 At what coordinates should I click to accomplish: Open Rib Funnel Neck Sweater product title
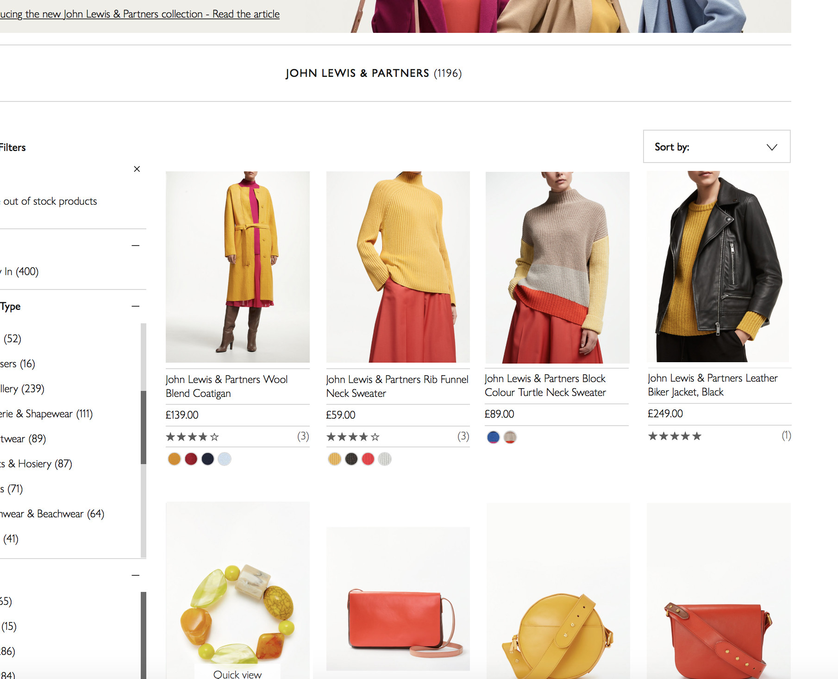(x=397, y=386)
